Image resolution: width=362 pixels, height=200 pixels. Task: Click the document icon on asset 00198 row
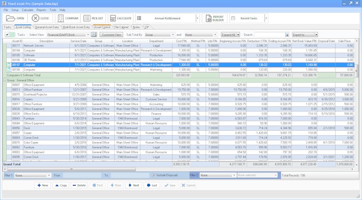(x=9, y=70)
